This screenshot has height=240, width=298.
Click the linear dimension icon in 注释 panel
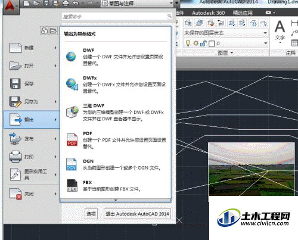pos(294,23)
